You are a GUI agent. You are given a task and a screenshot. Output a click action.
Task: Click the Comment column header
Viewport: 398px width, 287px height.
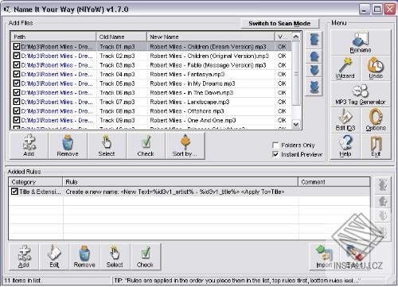click(334, 182)
